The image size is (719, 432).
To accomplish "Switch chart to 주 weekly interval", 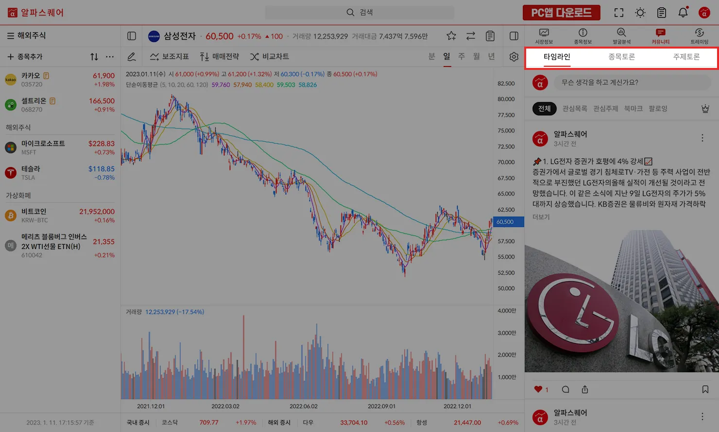I will click(462, 57).
